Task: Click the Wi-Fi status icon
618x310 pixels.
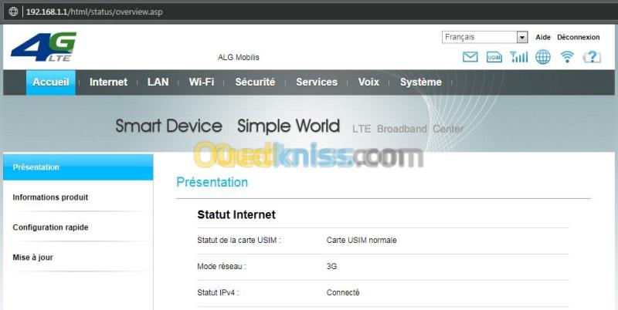Action: (x=567, y=57)
